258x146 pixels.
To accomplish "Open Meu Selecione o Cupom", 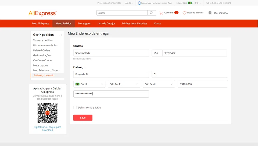I will click(46, 70).
